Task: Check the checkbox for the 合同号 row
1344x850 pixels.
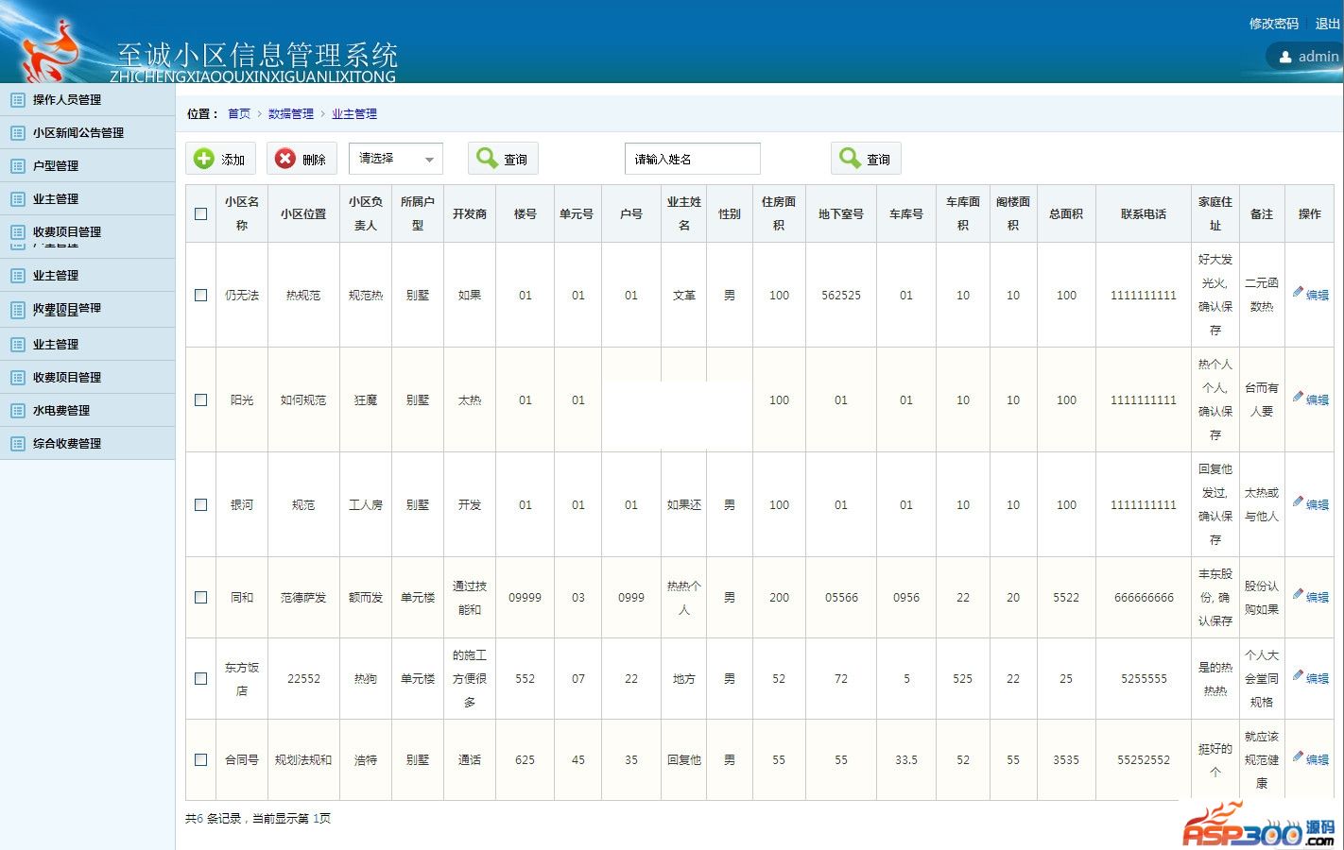Action: pos(200,759)
